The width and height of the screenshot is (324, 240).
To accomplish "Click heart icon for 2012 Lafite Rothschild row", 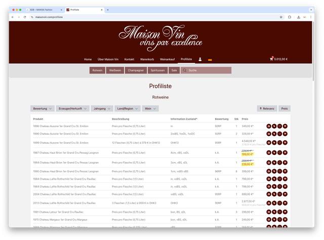I will coord(279,203).
